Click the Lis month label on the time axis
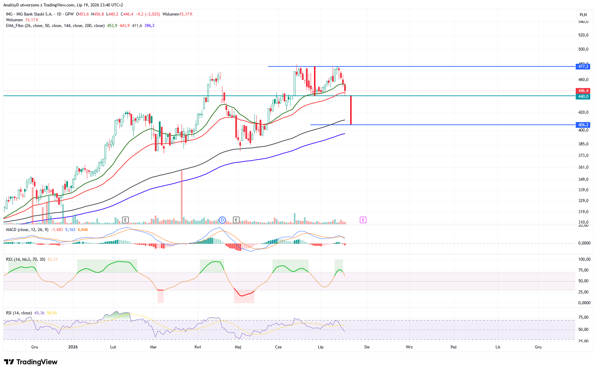The width and height of the screenshot is (597, 372). coord(498,347)
